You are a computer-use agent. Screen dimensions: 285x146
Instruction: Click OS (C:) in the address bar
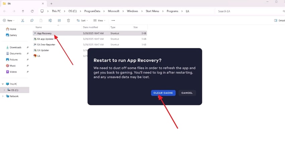(x=72, y=11)
